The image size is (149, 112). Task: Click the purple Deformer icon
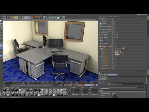(x=56, y=17)
